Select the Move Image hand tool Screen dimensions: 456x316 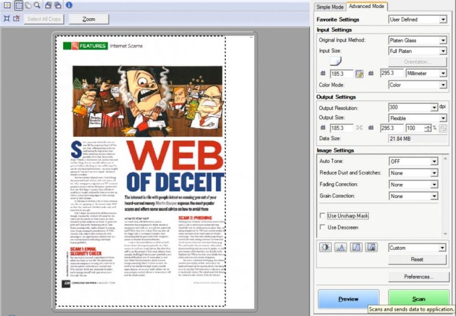[28, 5]
